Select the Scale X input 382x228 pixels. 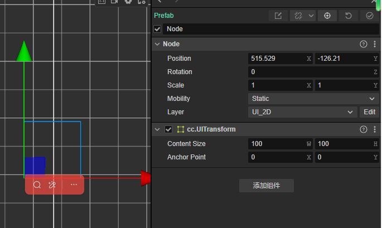pyautogui.click(x=281, y=85)
